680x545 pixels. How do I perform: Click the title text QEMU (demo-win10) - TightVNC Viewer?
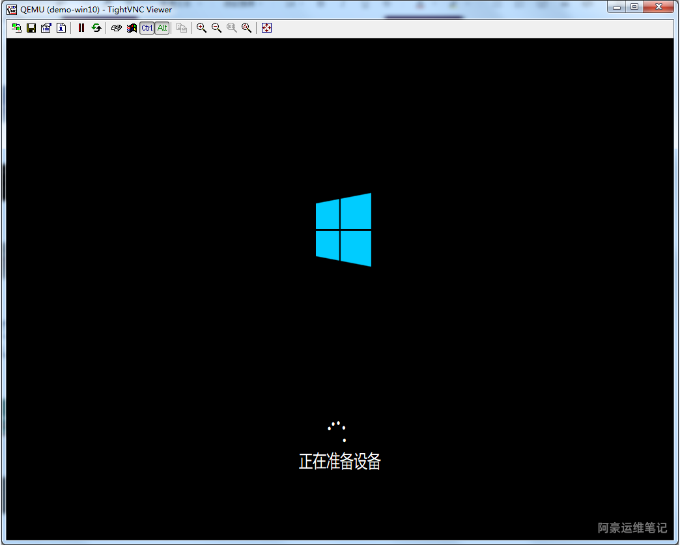(96, 10)
